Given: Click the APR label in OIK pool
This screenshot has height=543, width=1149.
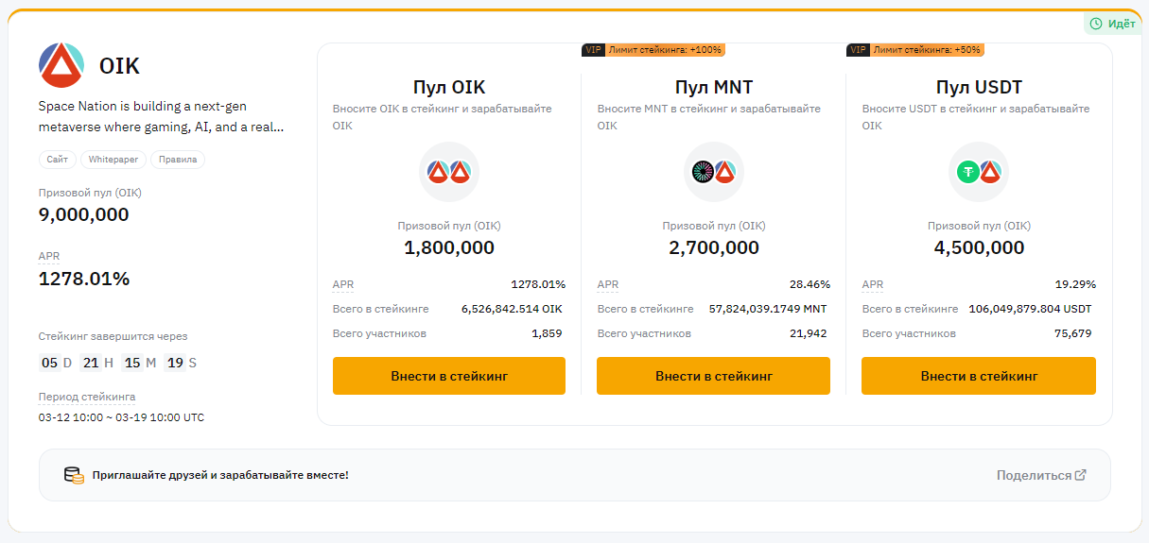Looking at the screenshot, I should point(343,284).
